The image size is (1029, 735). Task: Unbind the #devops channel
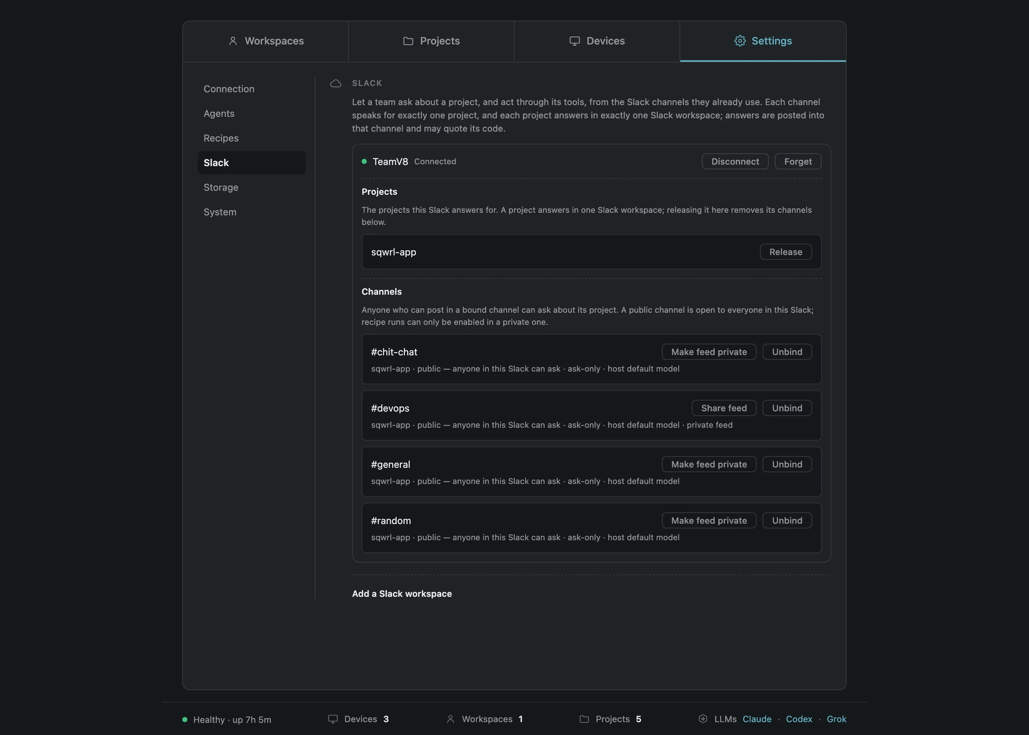787,408
